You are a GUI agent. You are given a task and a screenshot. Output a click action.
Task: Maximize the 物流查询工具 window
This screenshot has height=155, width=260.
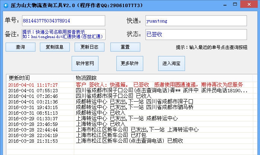coord(235,4)
